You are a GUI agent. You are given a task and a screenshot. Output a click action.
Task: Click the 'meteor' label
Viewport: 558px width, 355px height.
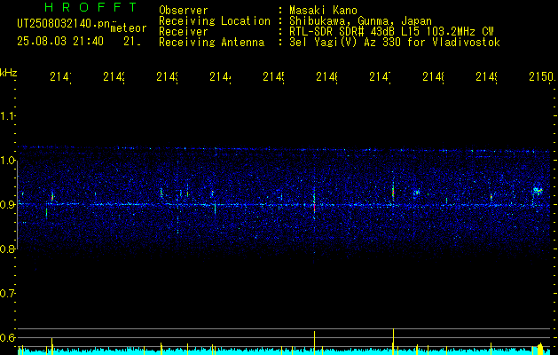(128, 28)
